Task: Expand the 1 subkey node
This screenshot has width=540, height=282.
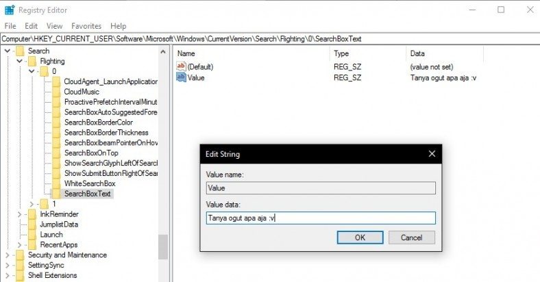Action: point(32,204)
